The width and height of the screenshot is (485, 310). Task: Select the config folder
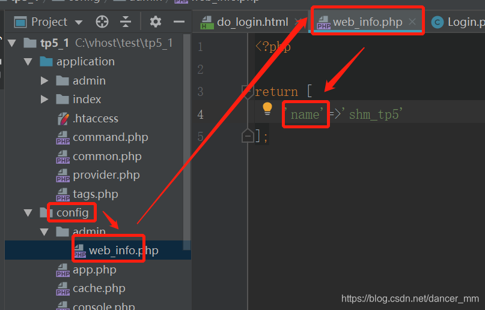[x=72, y=213]
